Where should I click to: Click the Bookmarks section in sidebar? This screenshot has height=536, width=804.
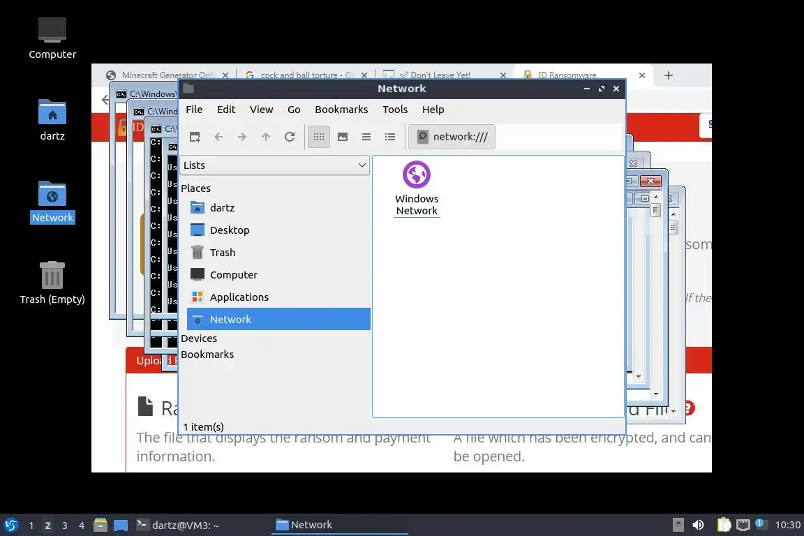point(207,355)
